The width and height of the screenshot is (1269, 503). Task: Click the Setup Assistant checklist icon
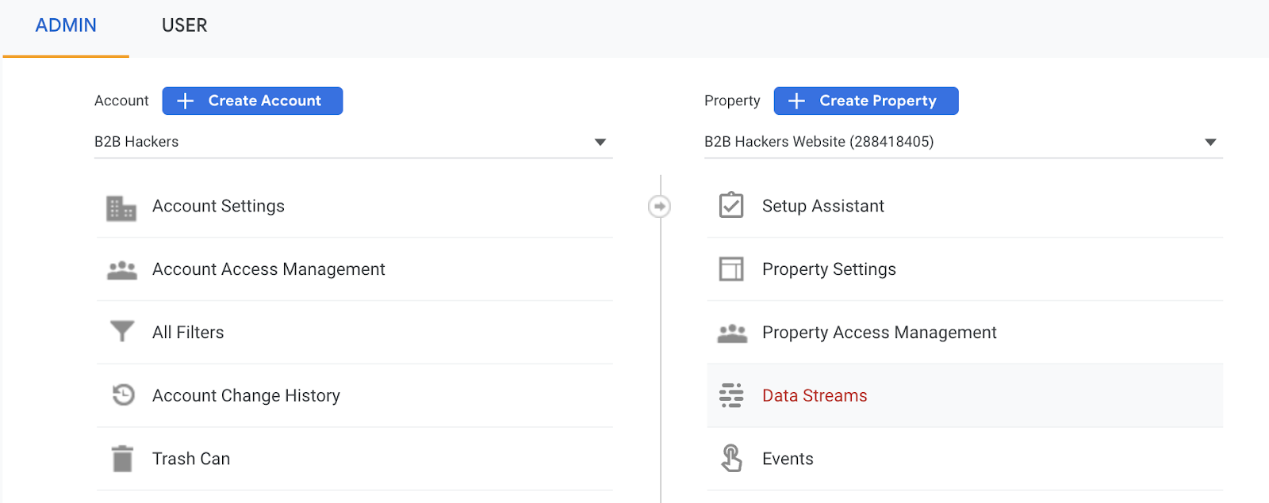coord(730,205)
